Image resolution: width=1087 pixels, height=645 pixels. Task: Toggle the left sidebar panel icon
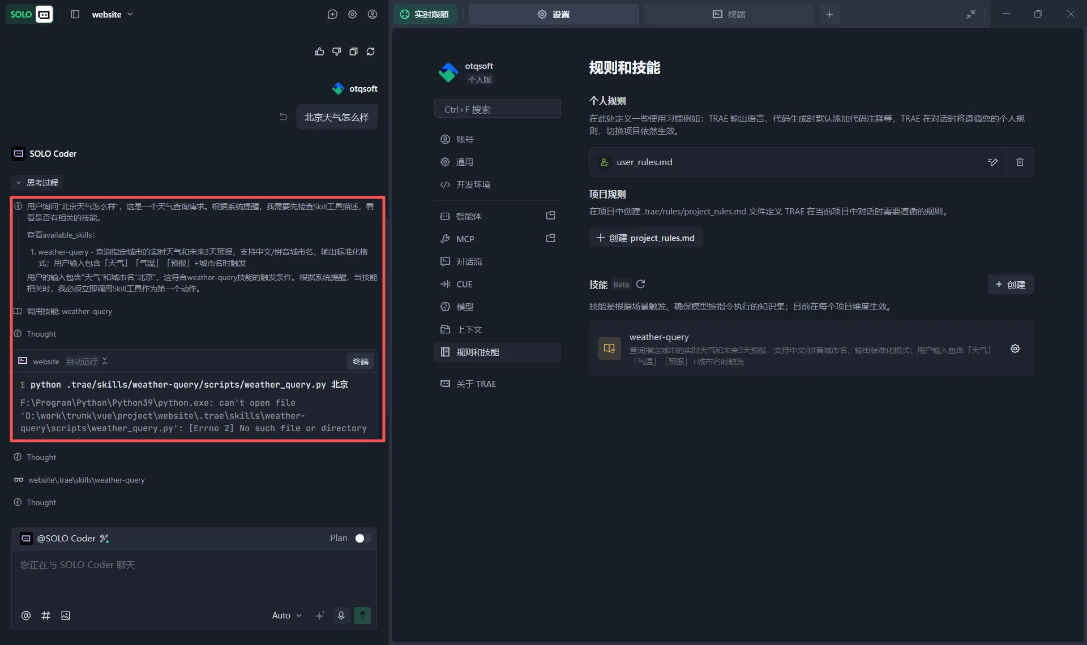click(x=75, y=14)
